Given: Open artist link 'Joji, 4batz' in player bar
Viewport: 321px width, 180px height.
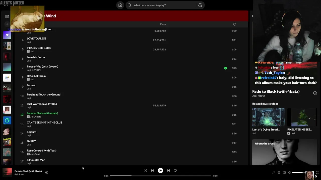Looking at the screenshot, I should [x=19, y=174].
